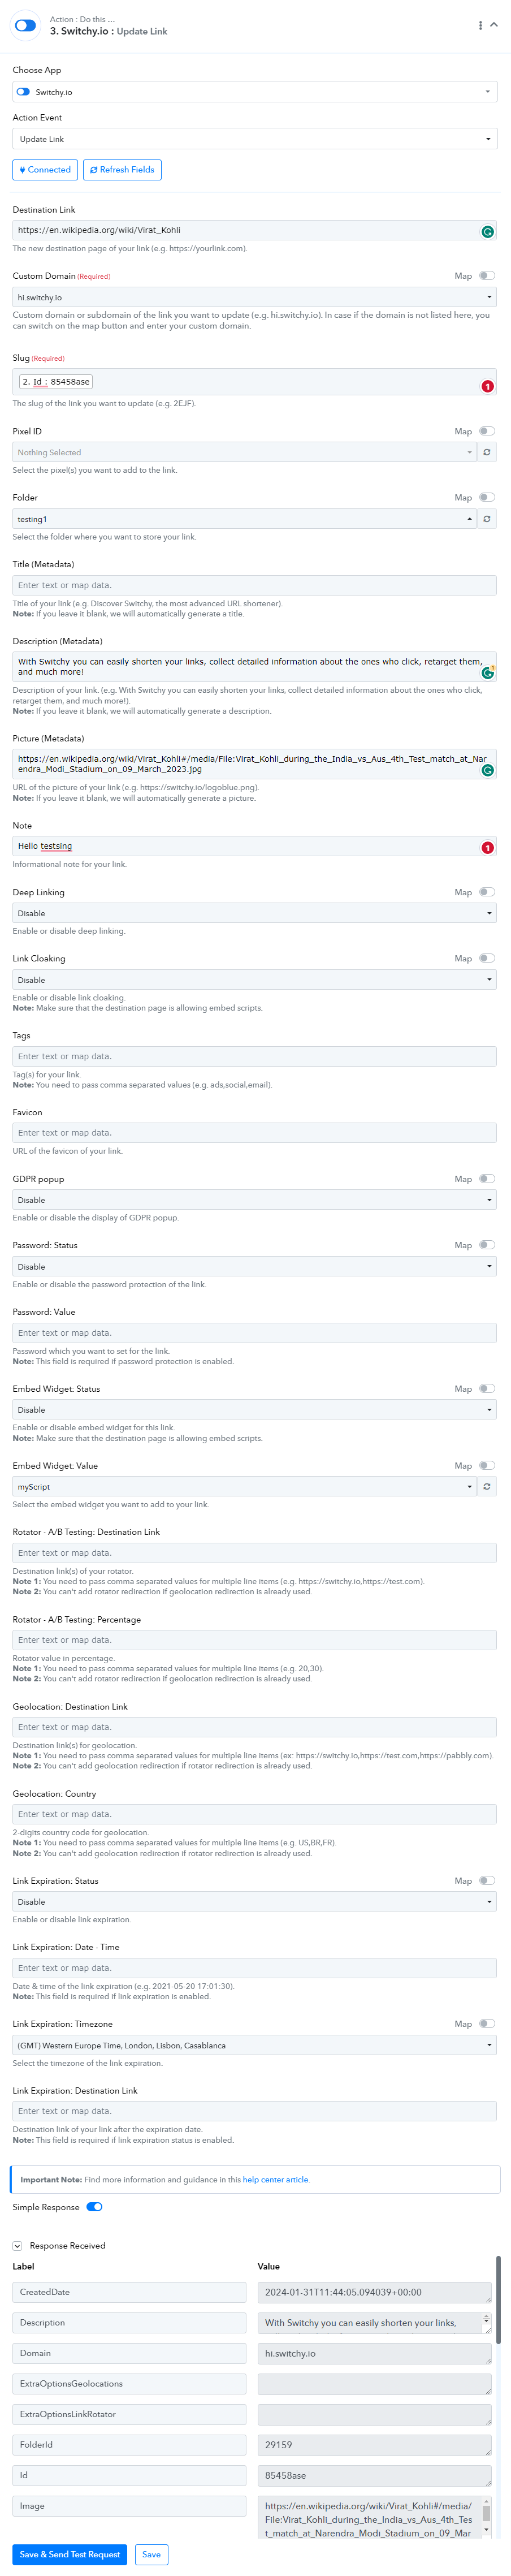Viewport: 511px width, 2576px height.
Task: Click the refresh icon beside the myScript widget dropdown
Action: click(487, 1487)
